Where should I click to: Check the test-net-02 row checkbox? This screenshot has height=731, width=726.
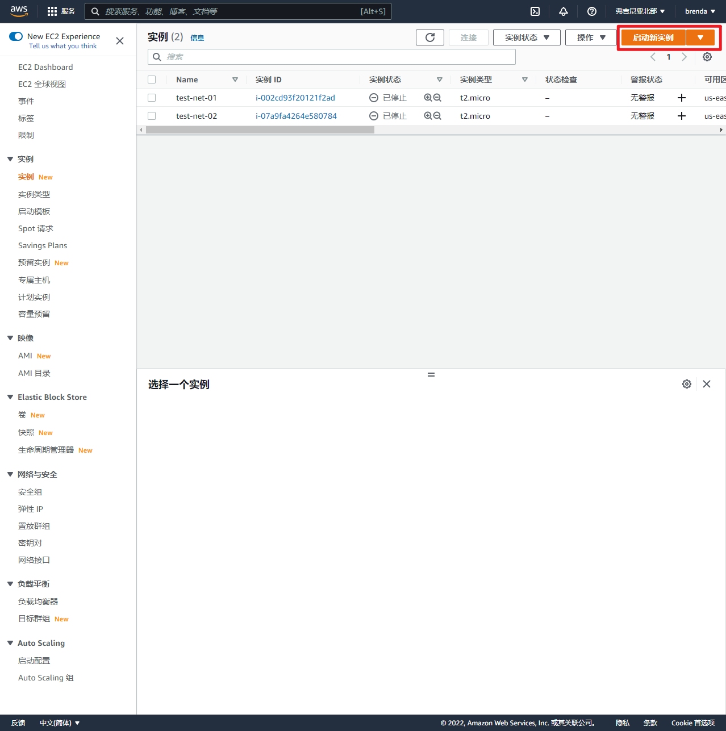tap(152, 116)
